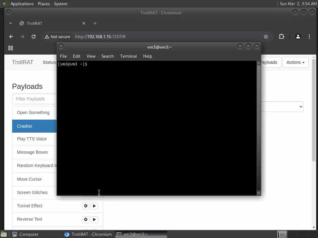Viewport: 318px width, 238px height.
Task: Run the Reverse Text payload
Action: [94, 219]
